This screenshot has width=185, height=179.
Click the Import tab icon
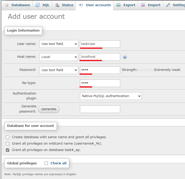[143, 5]
